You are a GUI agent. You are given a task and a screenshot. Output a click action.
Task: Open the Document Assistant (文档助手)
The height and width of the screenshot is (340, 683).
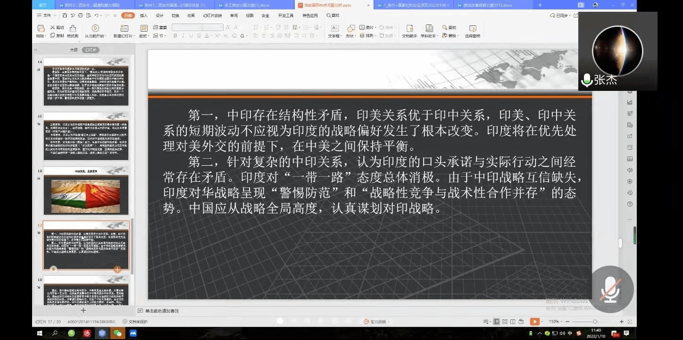tap(409, 29)
